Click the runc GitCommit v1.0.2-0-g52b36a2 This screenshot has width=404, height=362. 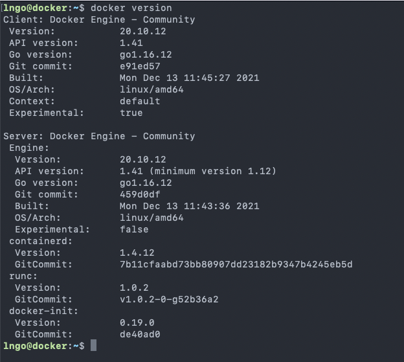(x=169, y=299)
